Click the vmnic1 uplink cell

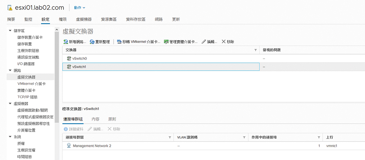pos(332,146)
